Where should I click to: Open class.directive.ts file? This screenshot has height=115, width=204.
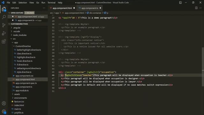tap(24, 54)
